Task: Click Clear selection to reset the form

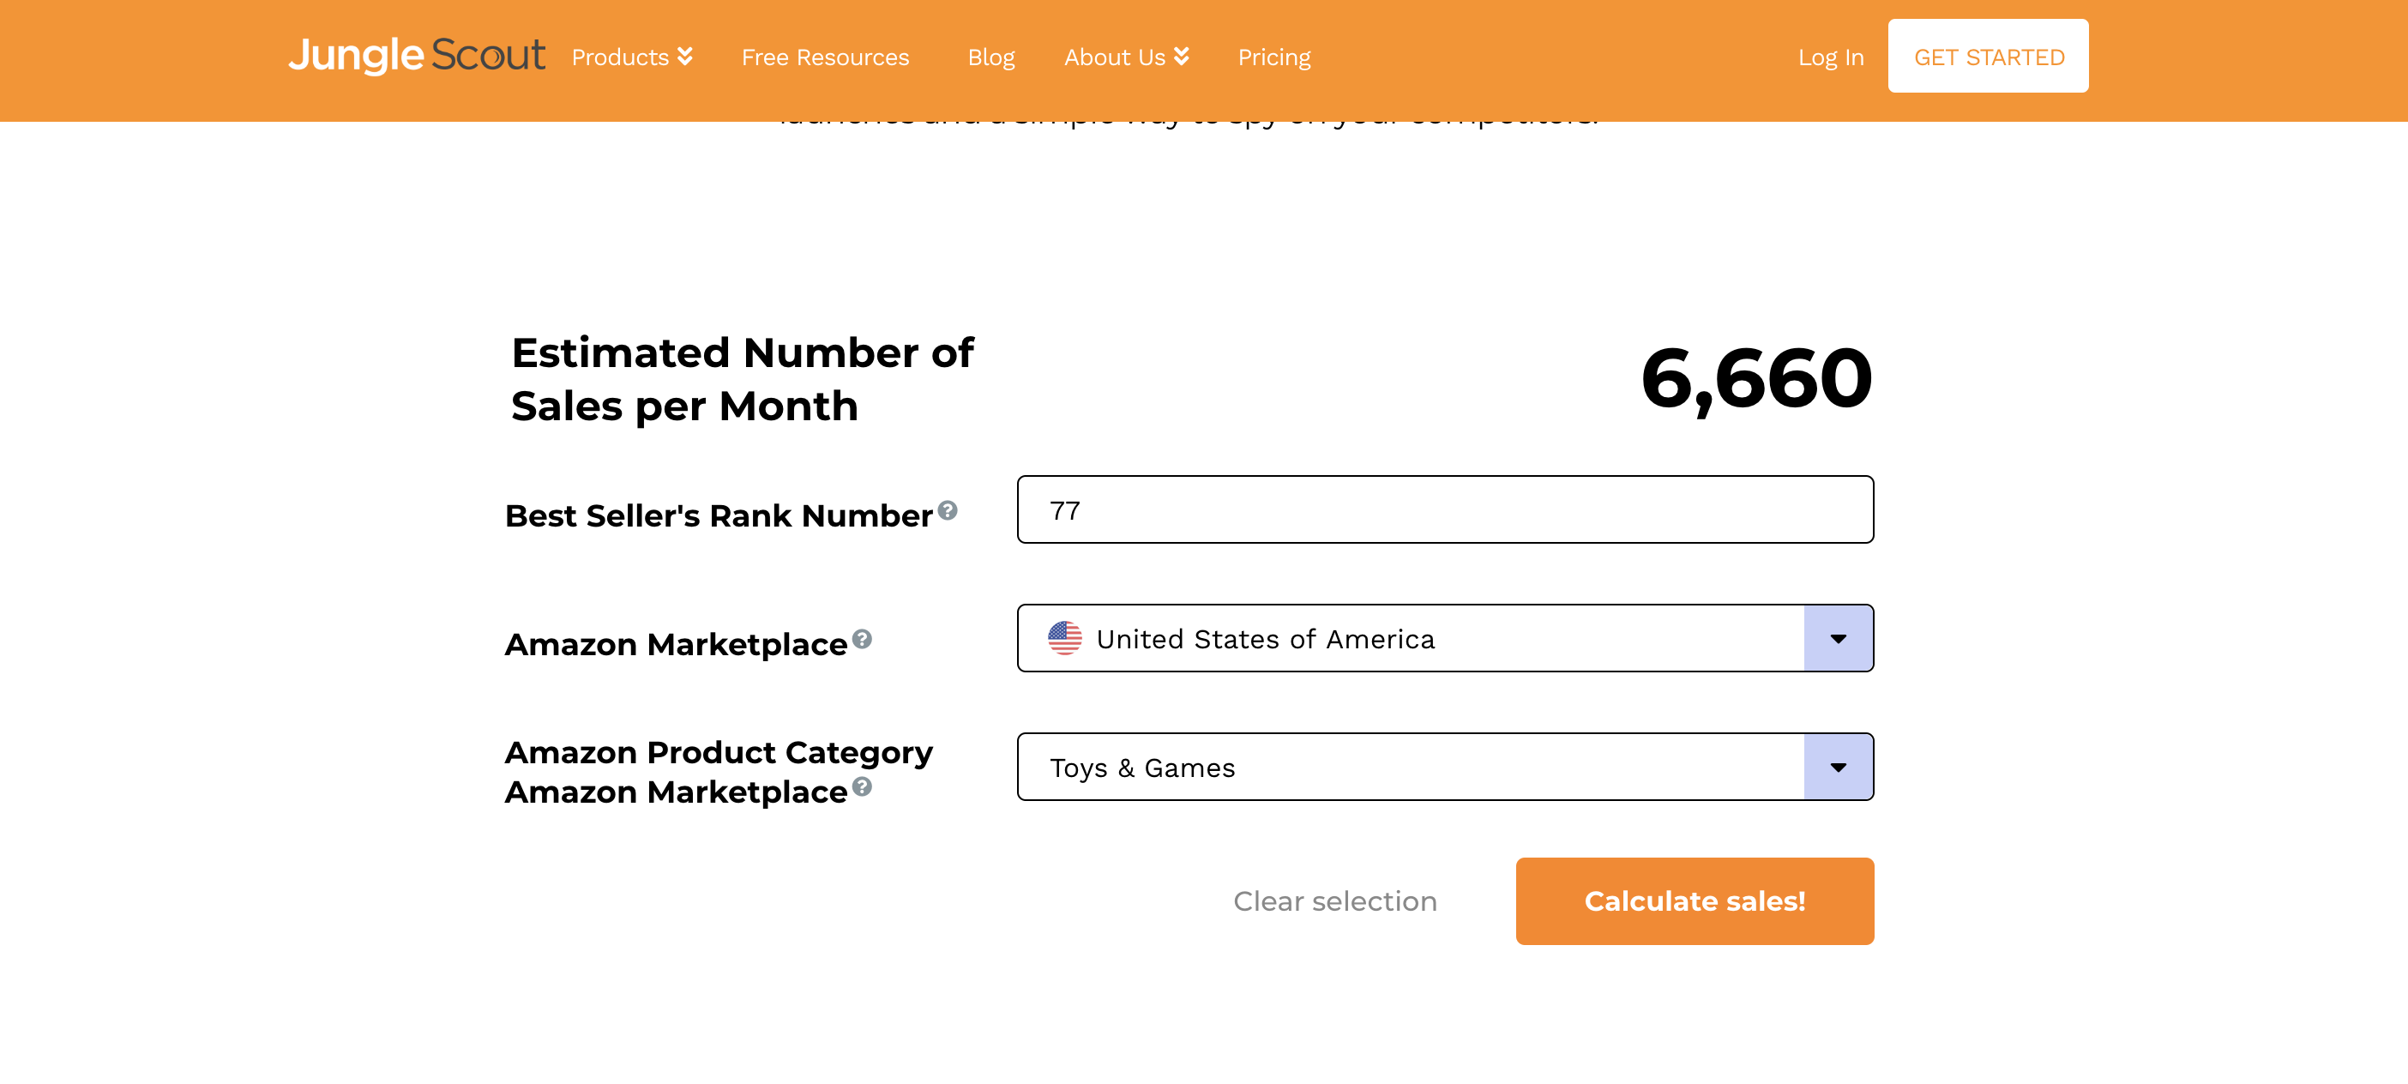Action: click(x=1334, y=900)
